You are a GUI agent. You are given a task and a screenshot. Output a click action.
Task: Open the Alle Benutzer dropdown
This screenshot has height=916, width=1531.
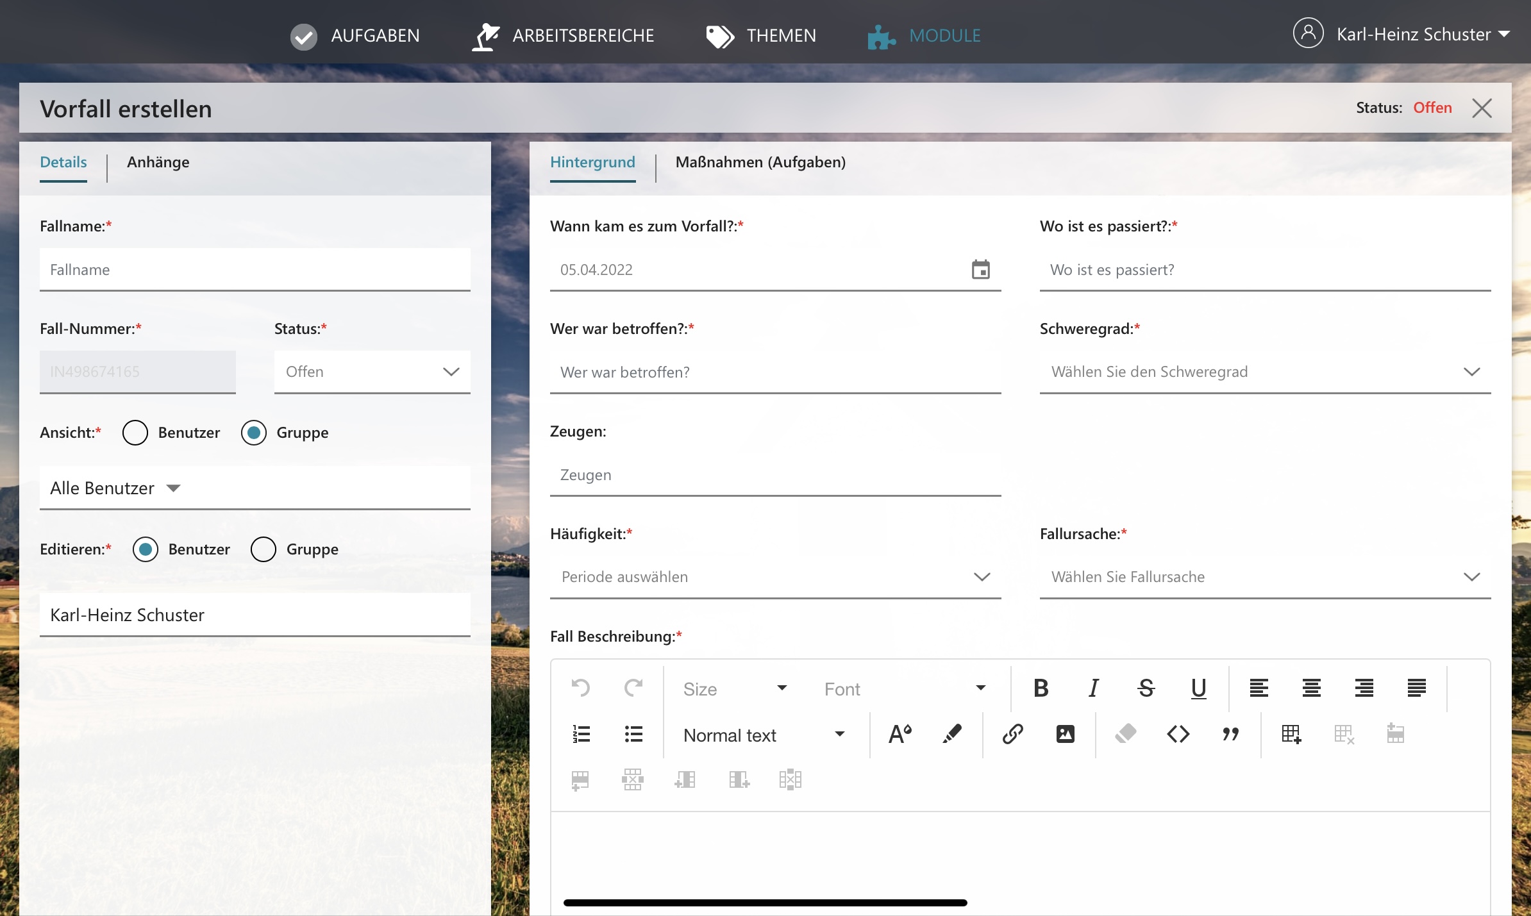tap(115, 488)
